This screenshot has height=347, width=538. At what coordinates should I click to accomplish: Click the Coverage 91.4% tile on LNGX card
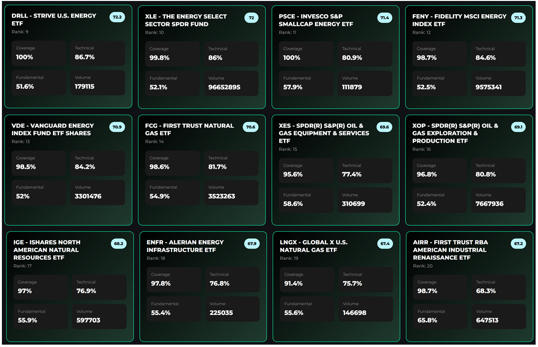tap(306, 279)
